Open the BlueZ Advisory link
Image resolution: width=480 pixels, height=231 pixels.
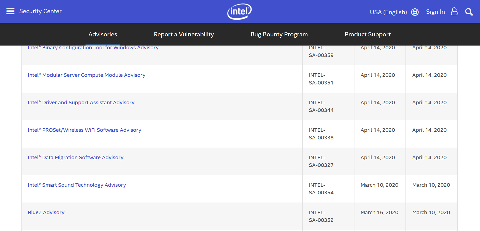click(x=46, y=212)
